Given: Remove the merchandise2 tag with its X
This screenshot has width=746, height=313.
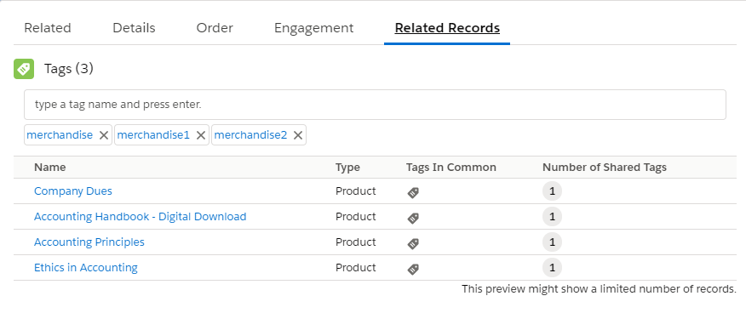Looking at the screenshot, I should pos(298,135).
